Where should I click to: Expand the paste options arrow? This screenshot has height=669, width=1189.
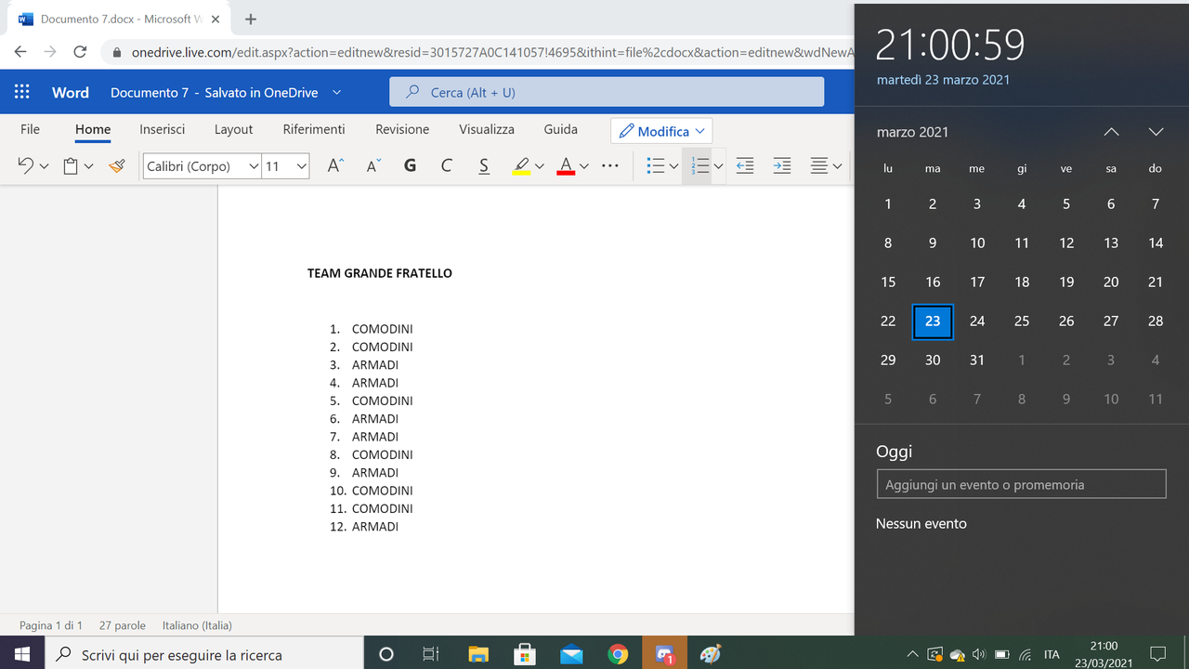click(x=88, y=166)
